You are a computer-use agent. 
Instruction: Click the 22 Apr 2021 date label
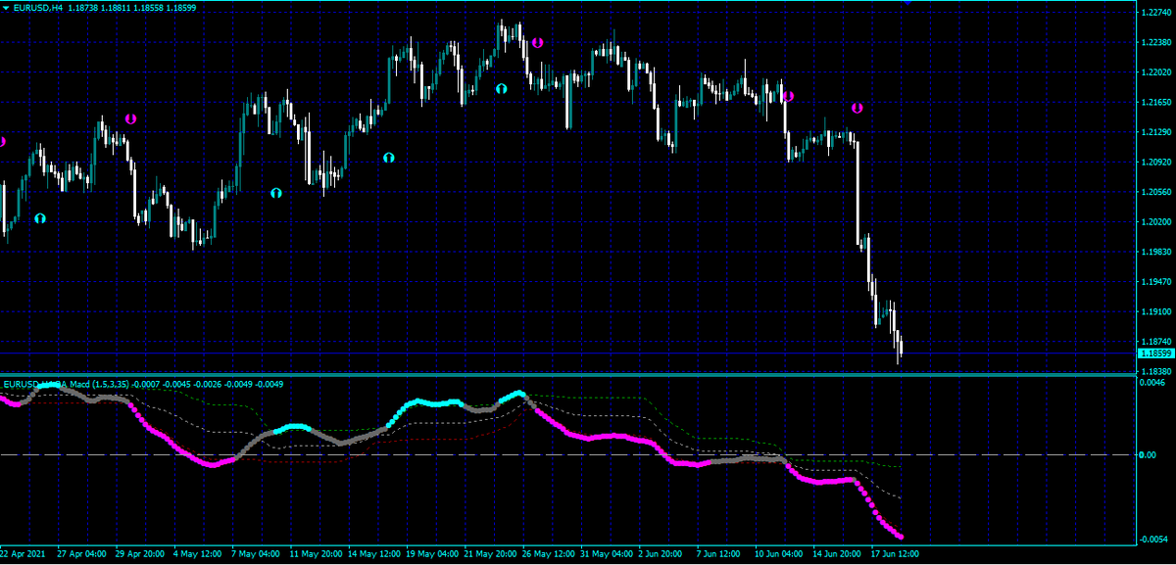pos(24,554)
